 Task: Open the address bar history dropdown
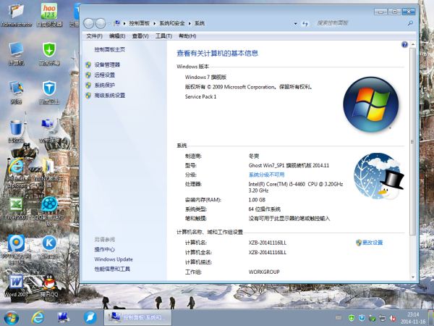296,24
